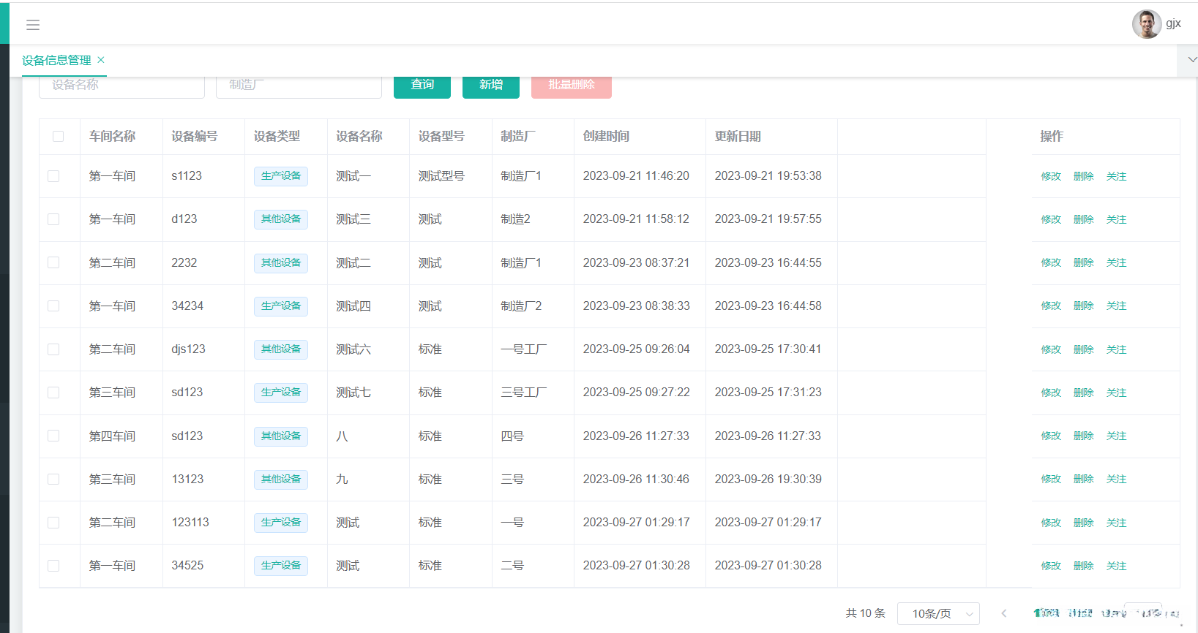Viewport: 1198px width, 633px height.
Task: Click 关注 for device 34234
Action: click(x=1116, y=306)
